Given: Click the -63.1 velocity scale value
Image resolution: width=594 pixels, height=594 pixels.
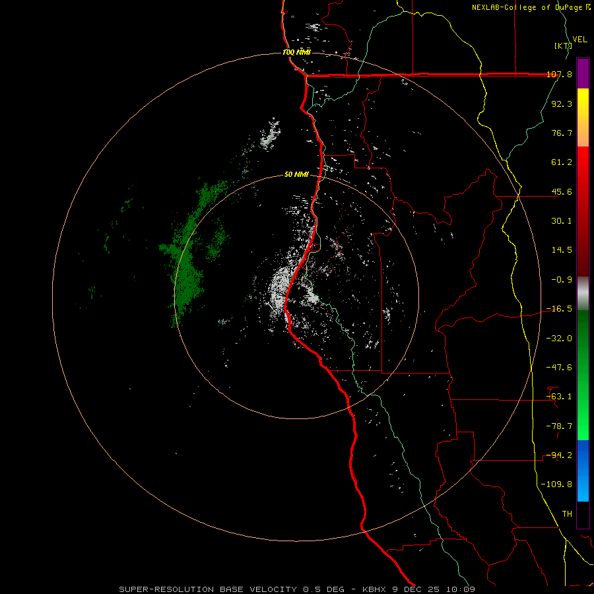Looking at the screenshot, I should coord(560,397).
